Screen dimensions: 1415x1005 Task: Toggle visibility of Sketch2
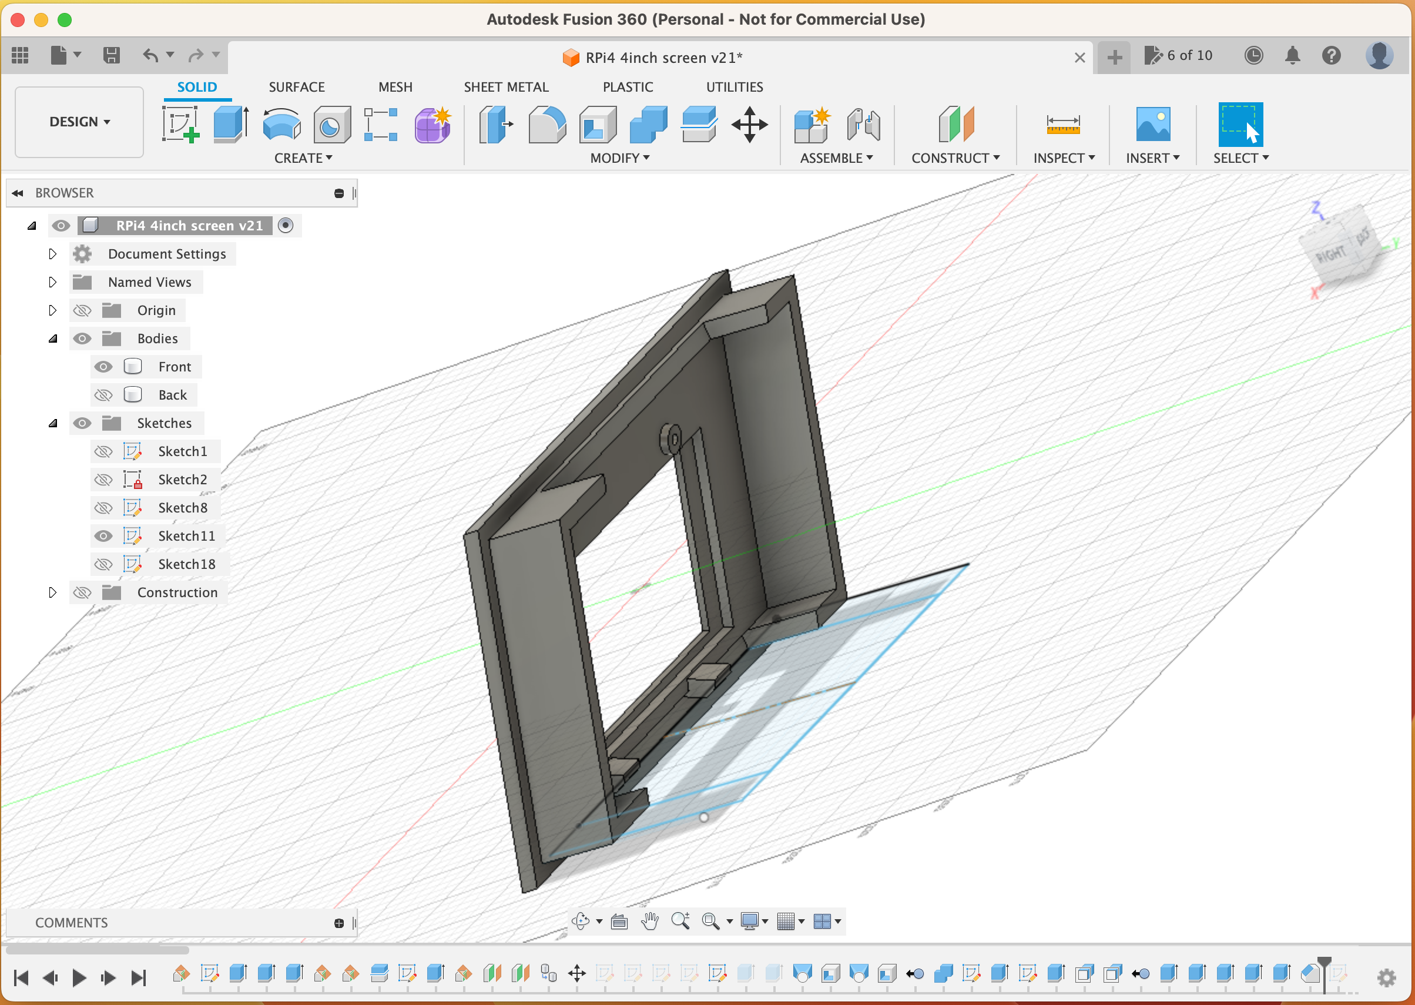coord(102,478)
